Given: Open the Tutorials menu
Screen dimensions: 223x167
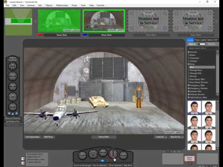Looking at the screenshot, I should pos(100,6).
